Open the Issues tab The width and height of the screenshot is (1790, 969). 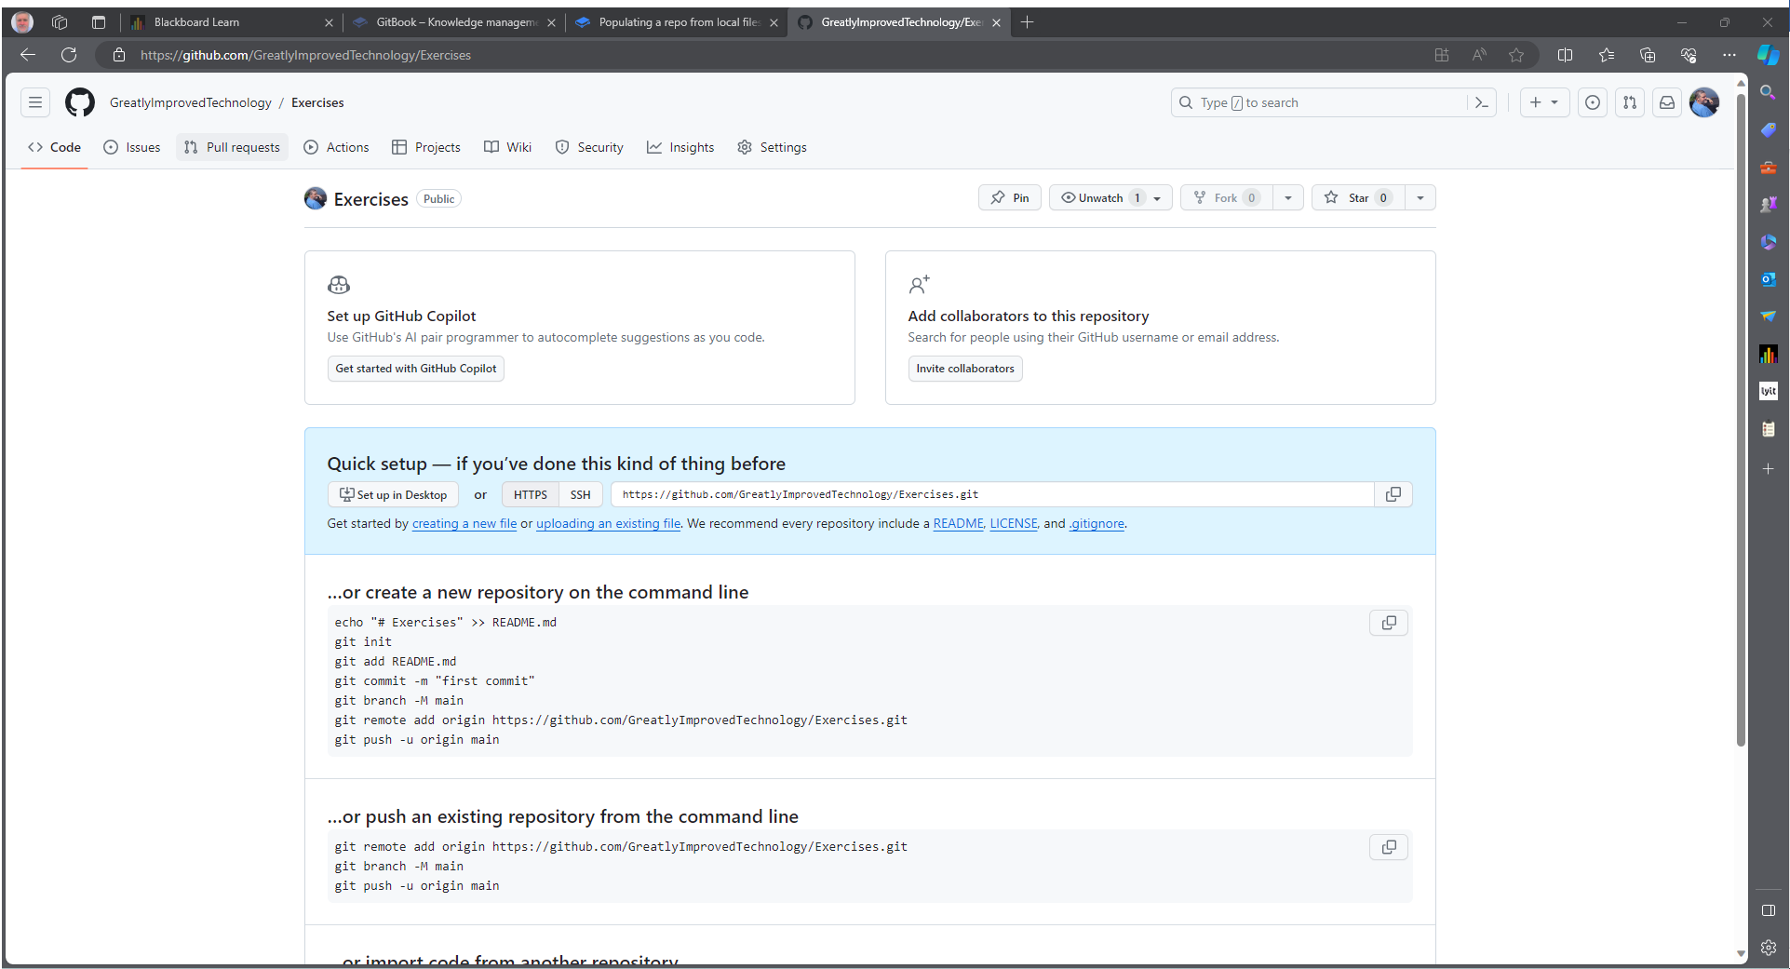point(132,147)
